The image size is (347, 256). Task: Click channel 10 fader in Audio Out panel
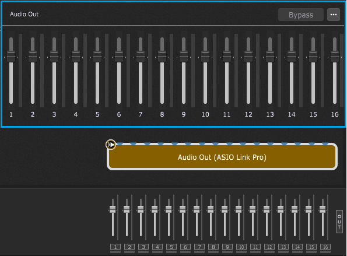pos(205,57)
